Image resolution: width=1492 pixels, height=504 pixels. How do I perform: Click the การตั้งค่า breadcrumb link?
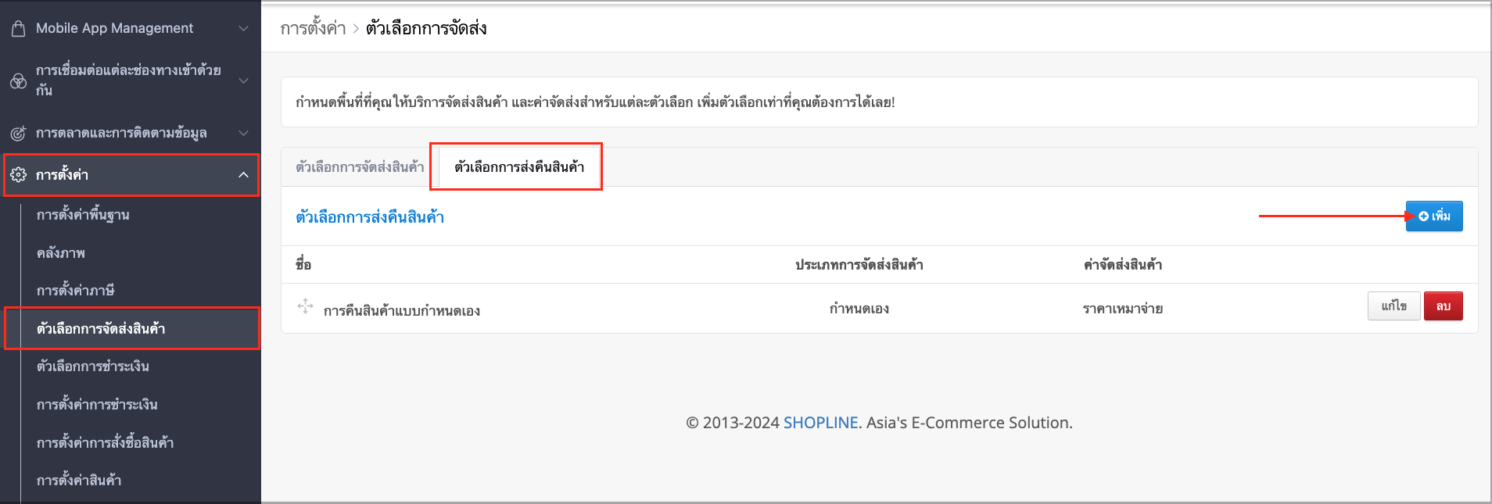tap(313, 29)
